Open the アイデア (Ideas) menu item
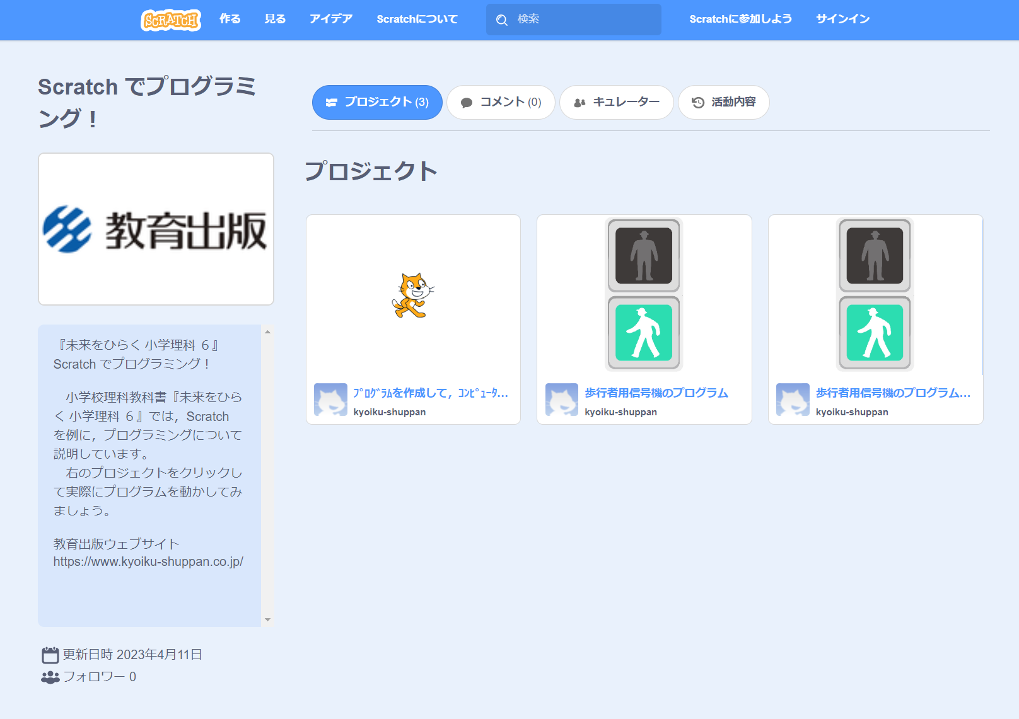 click(331, 19)
